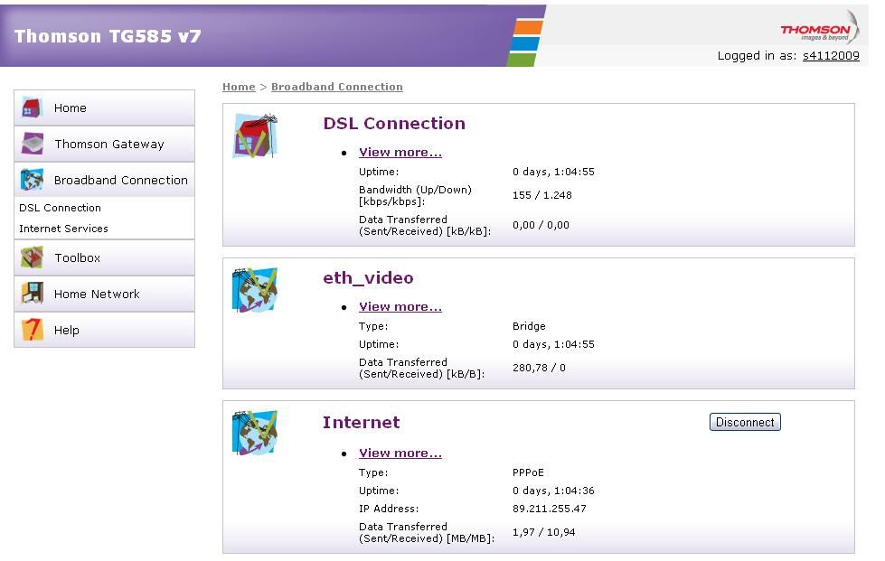Click the Thomson logo in the header

pos(820,28)
